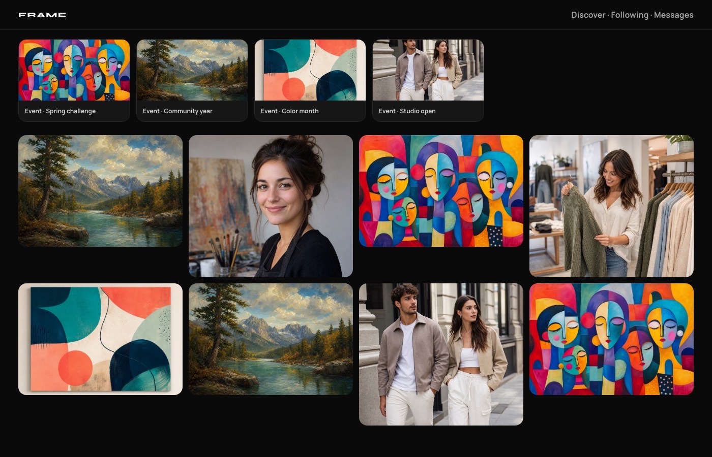This screenshot has height=457, width=712.
Task: Open Messages from the top navigation
Action: click(x=673, y=15)
